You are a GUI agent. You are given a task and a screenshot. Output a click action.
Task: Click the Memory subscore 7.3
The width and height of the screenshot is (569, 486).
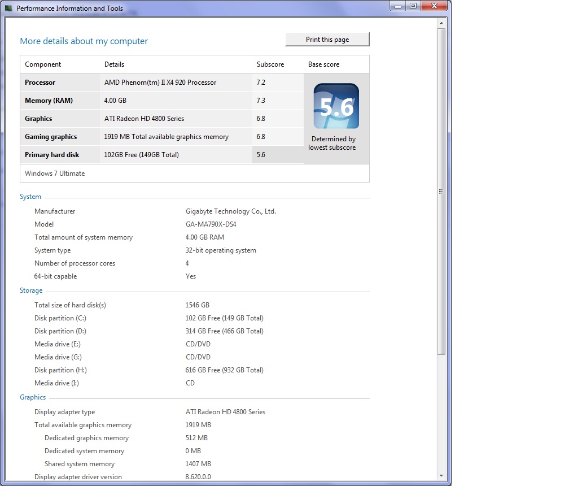click(x=261, y=101)
